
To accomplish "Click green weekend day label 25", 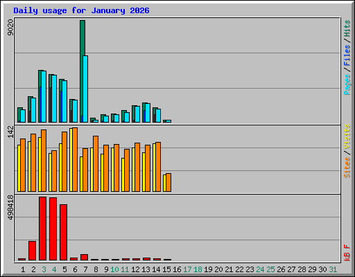I will (270, 269).
